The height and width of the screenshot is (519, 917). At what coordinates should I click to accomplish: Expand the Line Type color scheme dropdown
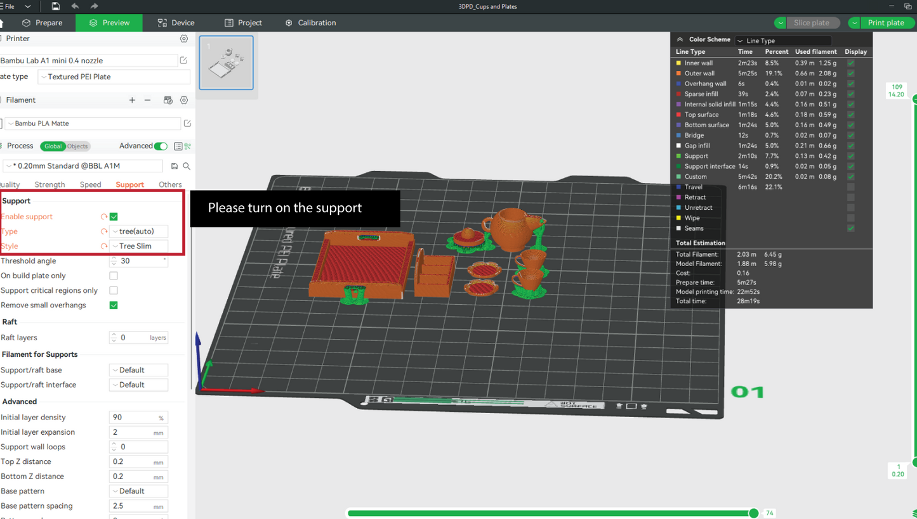[x=783, y=41]
